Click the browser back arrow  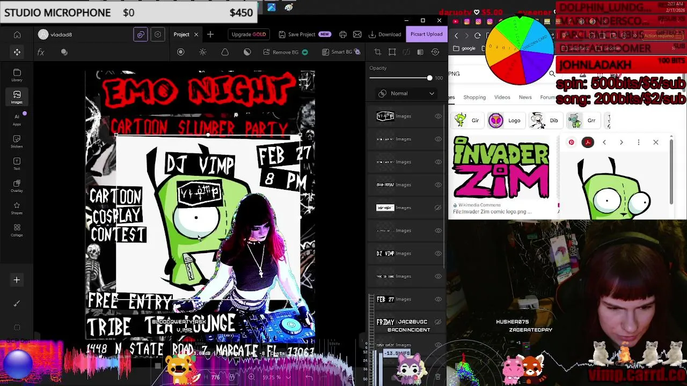[x=456, y=35]
